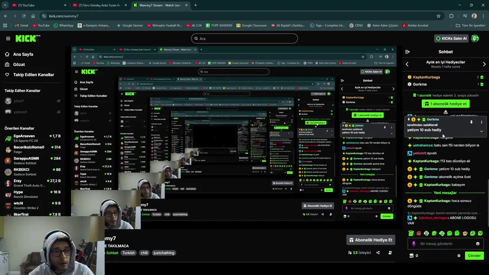This screenshot has width=489, height=275.
Task: Click the Turkish stream tag
Action: click(x=128, y=253)
